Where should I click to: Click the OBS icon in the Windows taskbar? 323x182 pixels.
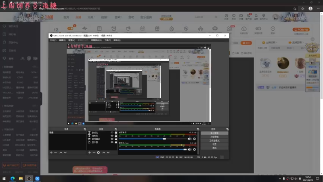29,178
